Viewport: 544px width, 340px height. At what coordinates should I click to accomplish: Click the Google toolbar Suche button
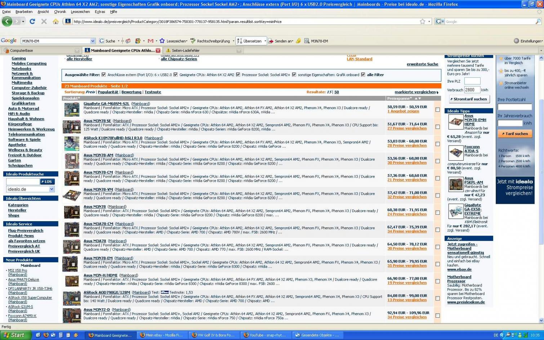107,41
